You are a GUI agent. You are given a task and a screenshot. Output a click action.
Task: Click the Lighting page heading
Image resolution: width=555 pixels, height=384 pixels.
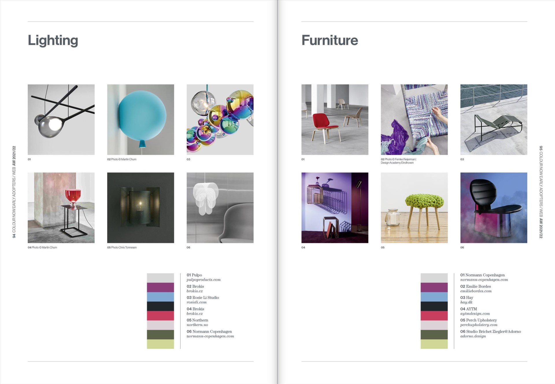[x=53, y=40]
